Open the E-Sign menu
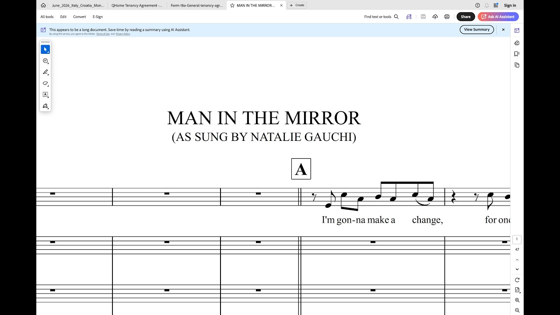Screen dimensions: 560x315 [x=98, y=17]
